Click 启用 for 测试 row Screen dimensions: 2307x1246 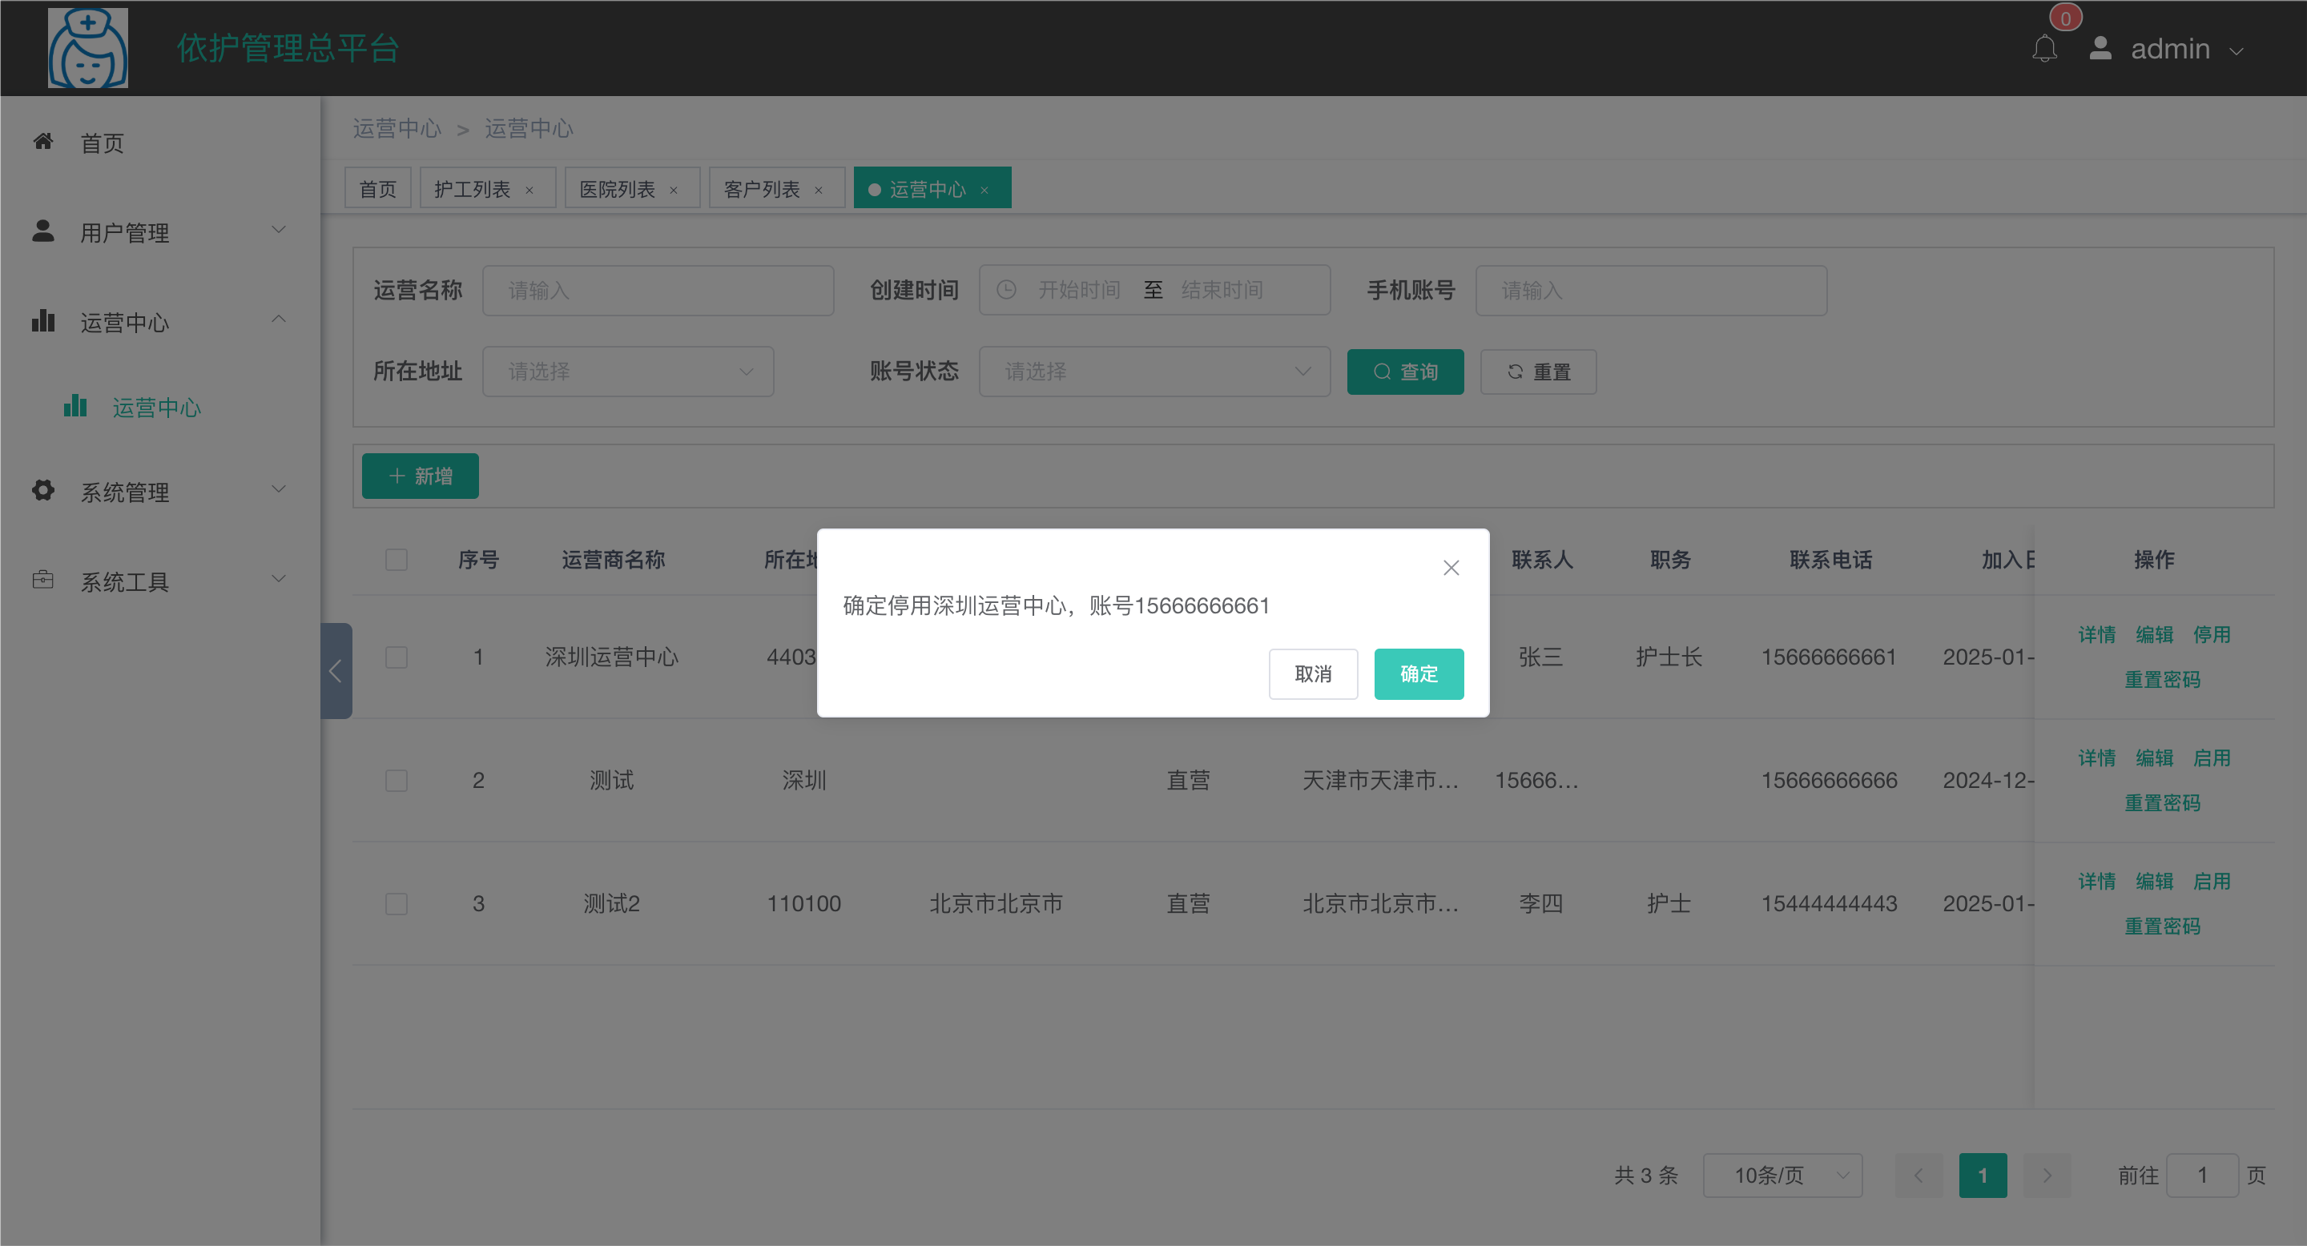pos(2211,758)
